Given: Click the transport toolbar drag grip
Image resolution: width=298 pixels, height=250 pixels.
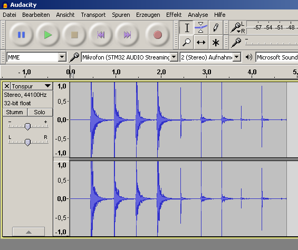Looking at the screenshot, I should pyautogui.click(x=3, y=35).
